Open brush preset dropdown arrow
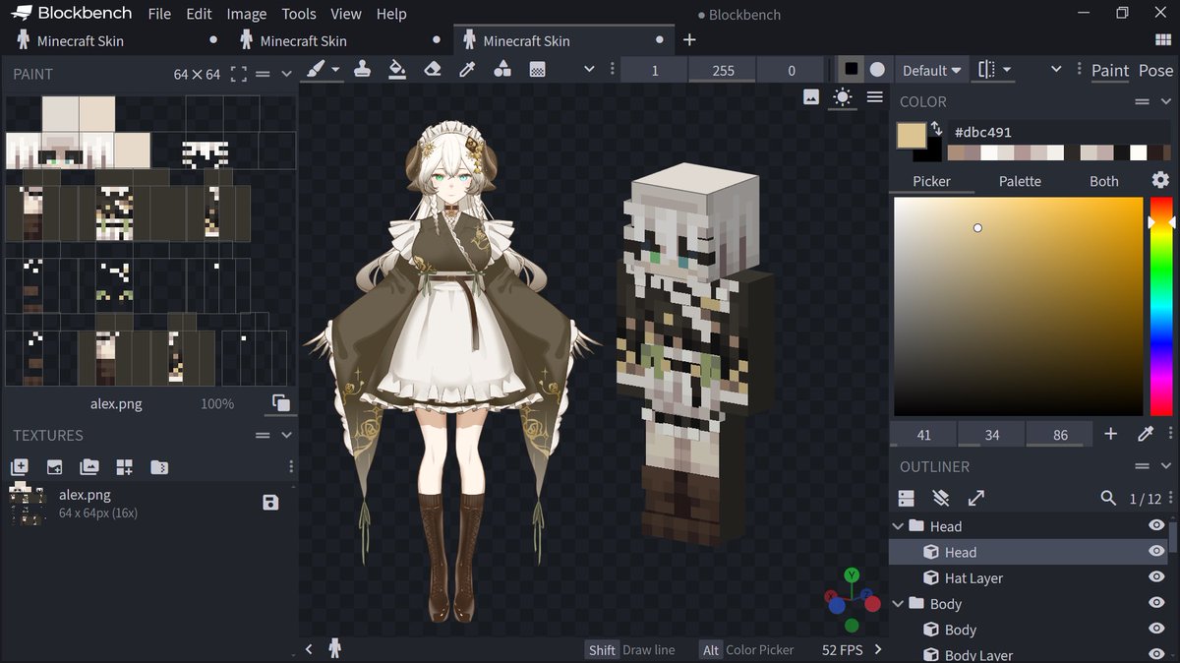This screenshot has width=1180, height=663. [335, 70]
